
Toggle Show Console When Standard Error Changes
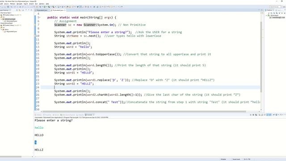pyautogui.click(x=270, y=115)
